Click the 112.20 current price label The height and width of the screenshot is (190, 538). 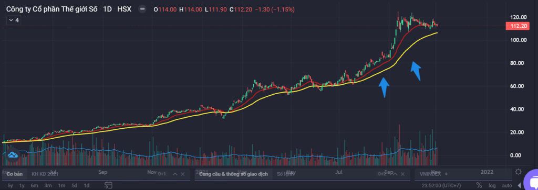[516, 26]
